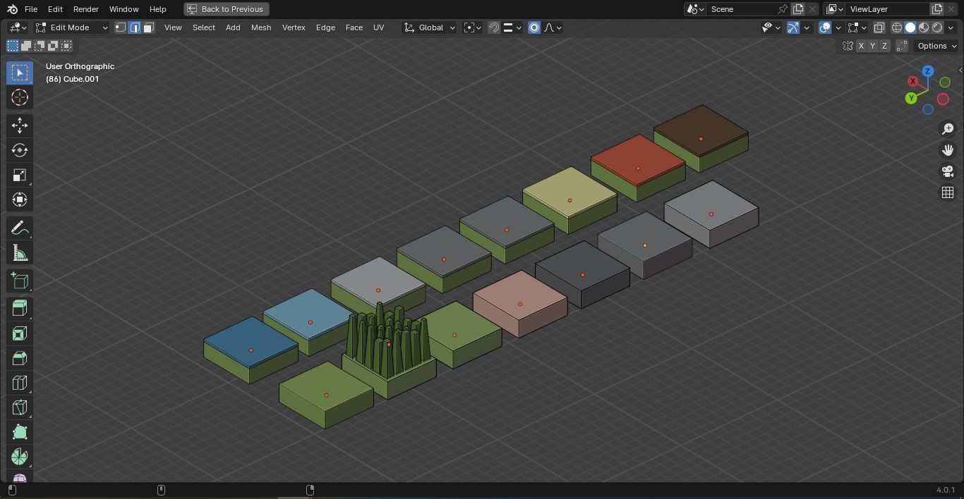The image size is (964, 499).
Task: Set selection mode to Intersect icon
Action: pos(66,46)
